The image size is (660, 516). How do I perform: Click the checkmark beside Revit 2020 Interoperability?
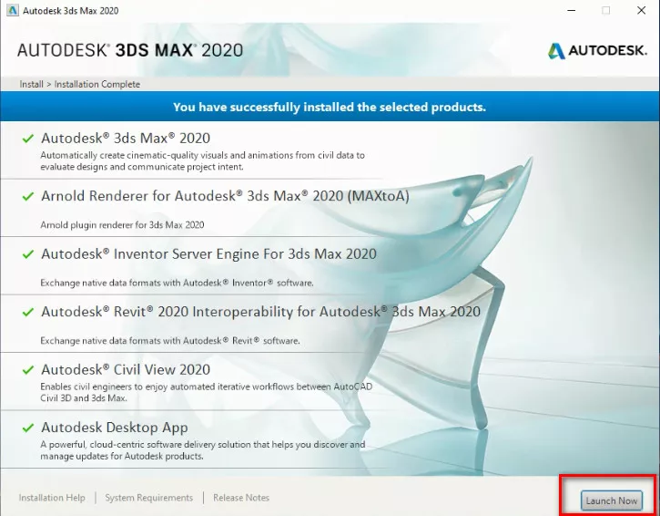pos(28,312)
